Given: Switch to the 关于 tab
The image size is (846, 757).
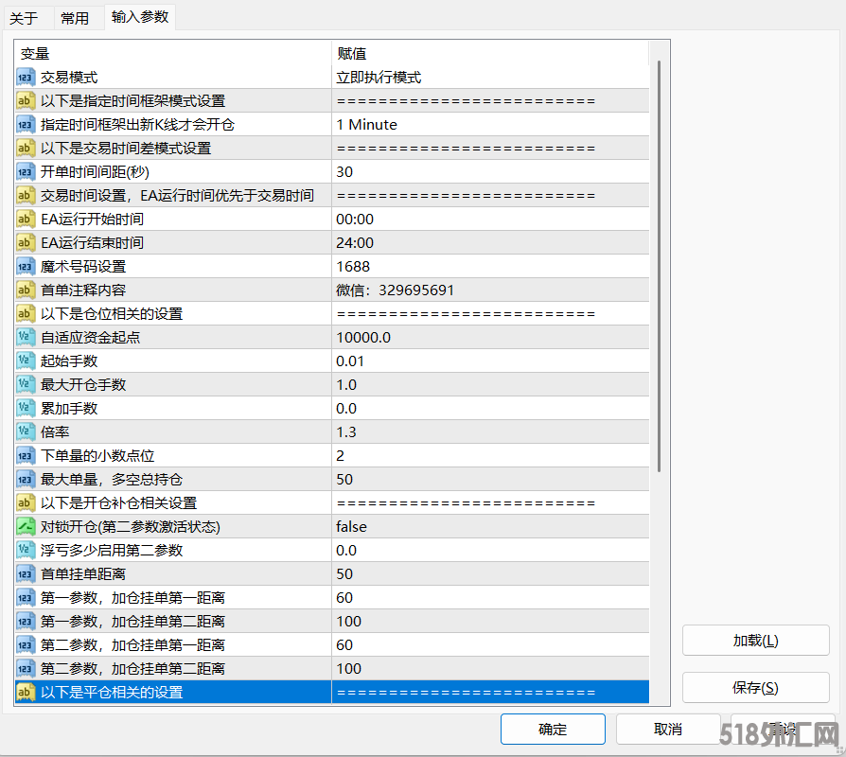Looking at the screenshot, I should pyautogui.click(x=24, y=18).
